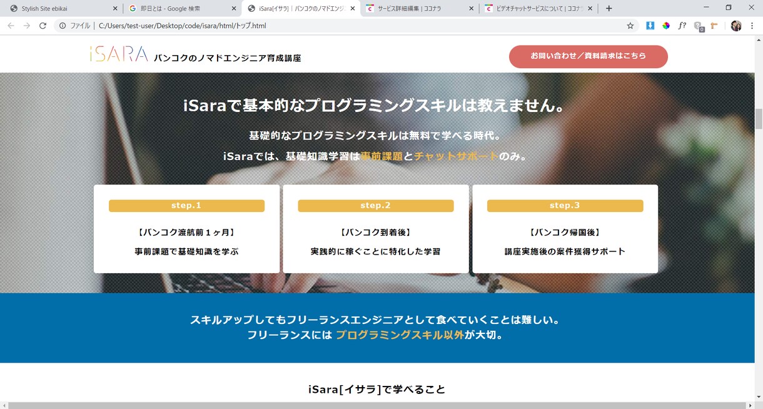Click the 【バンコク渡航前１ヶ月】 card text

(186, 232)
